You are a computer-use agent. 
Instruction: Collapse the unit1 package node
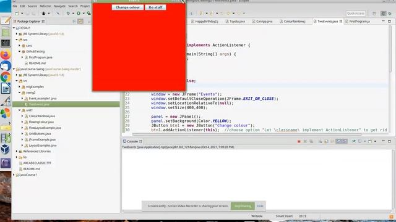coord(20,110)
